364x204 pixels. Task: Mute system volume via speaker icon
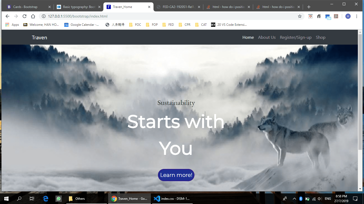319,198
